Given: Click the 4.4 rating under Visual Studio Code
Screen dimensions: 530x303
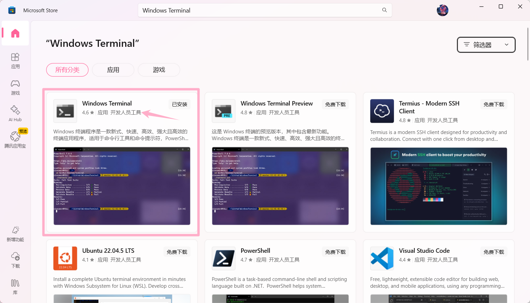Looking at the screenshot, I should (405, 260).
